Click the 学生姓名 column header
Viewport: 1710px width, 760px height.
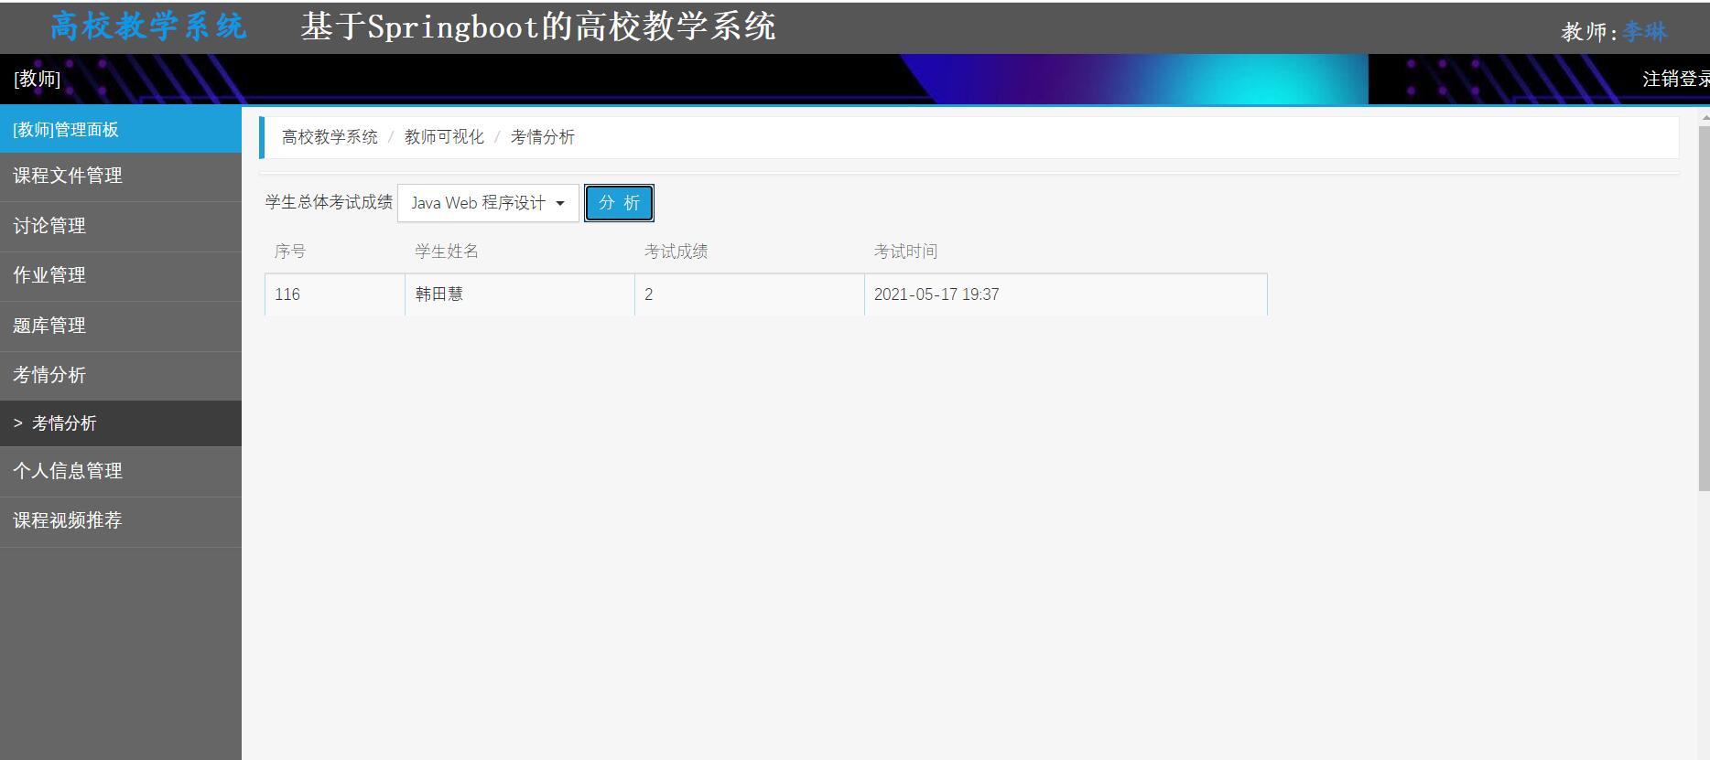pos(447,252)
